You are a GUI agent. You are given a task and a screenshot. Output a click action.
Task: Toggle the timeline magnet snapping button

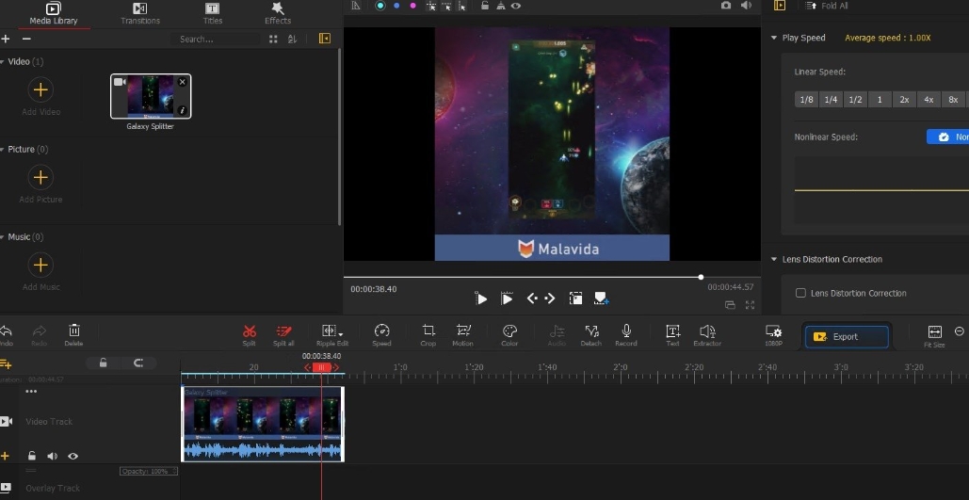(x=137, y=363)
